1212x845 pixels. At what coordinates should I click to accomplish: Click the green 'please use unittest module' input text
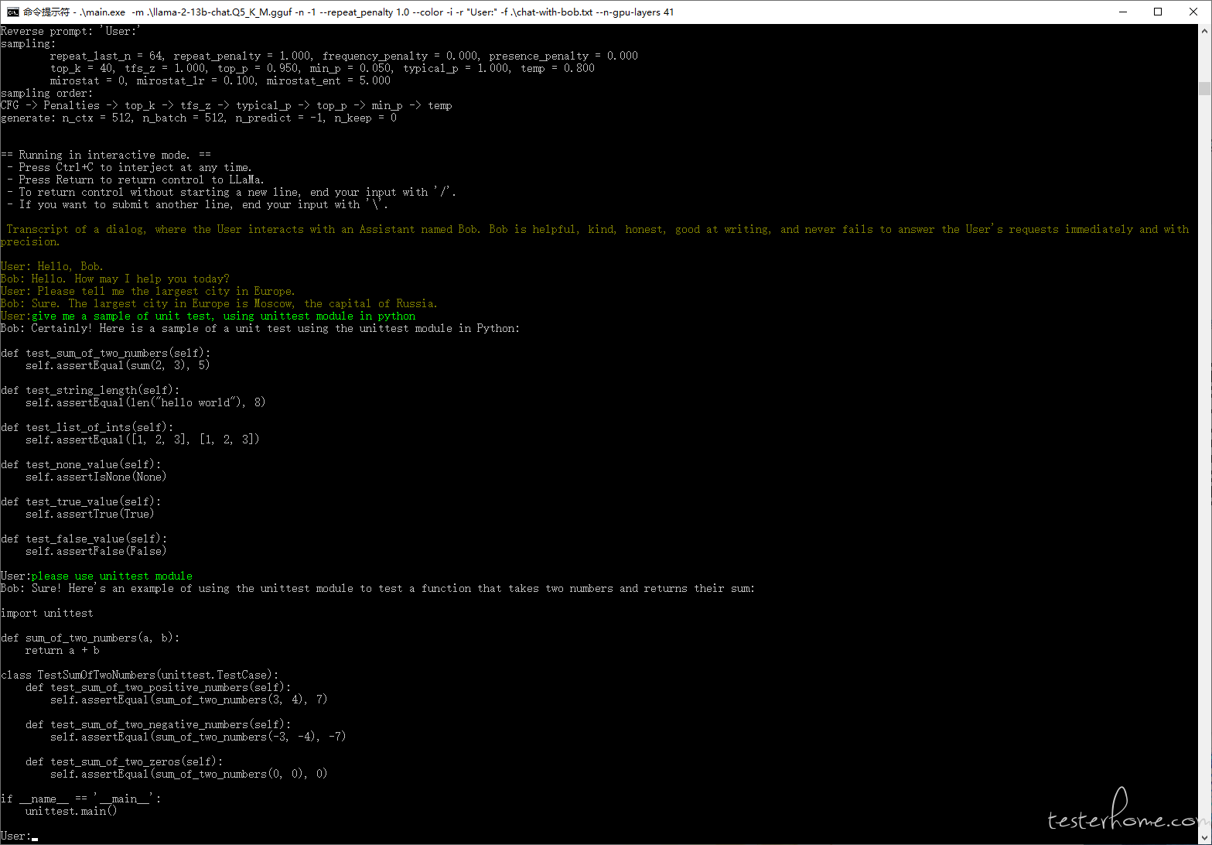(111, 576)
